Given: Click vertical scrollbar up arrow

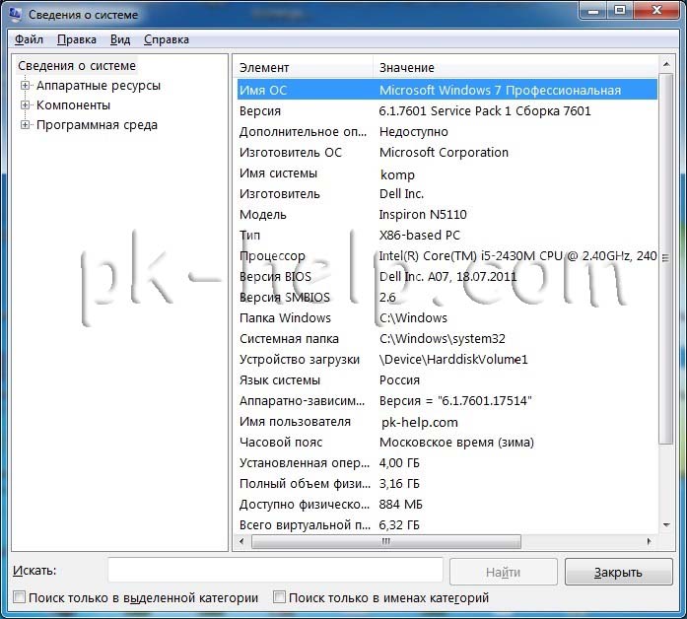Looking at the screenshot, I should click(666, 64).
